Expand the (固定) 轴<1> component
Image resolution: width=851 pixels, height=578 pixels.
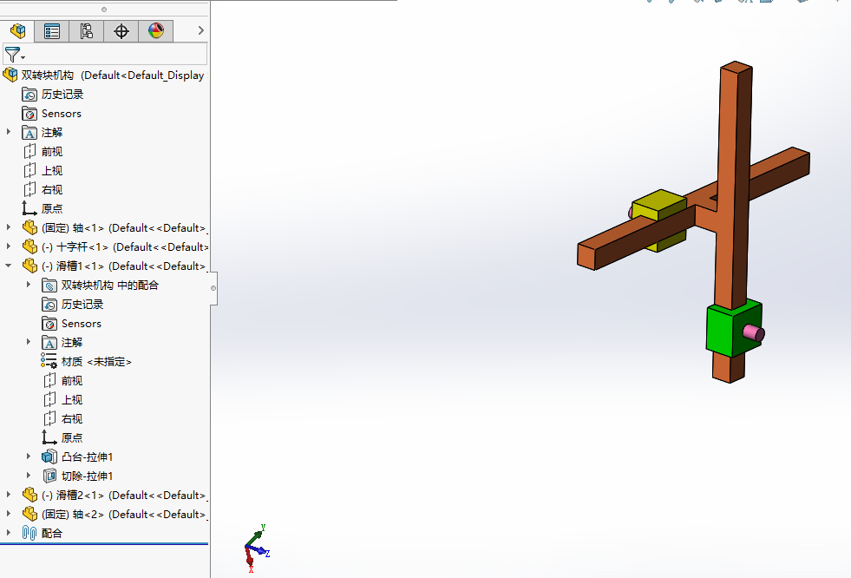8,227
